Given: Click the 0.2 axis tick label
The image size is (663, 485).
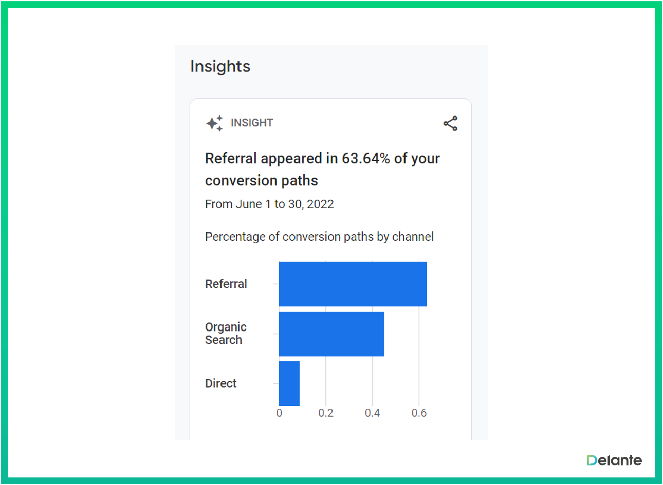Looking at the screenshot, I should [x=326, y=413].
